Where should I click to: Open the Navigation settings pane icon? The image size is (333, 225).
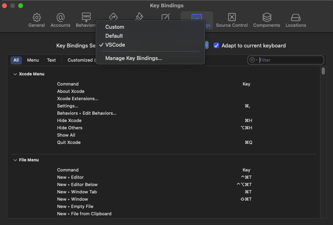[x=113, y=17]
